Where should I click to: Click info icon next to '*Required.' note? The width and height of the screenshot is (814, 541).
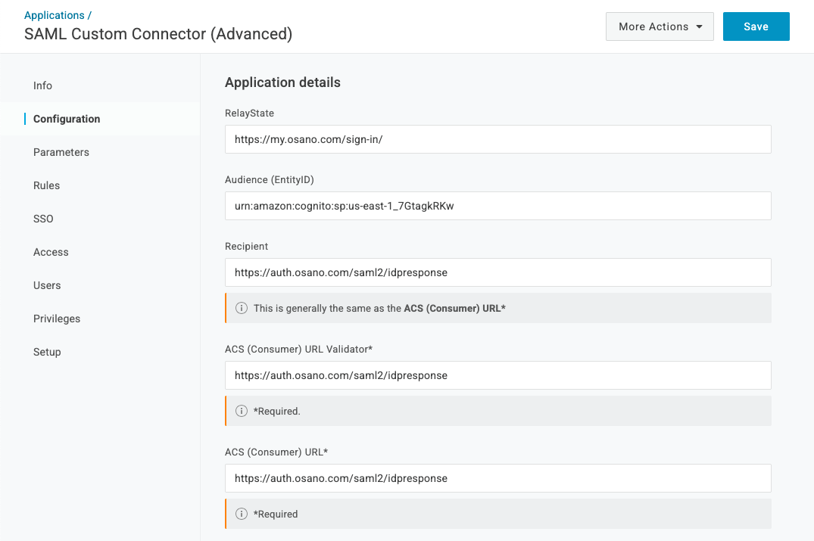(x=242, y=411)
